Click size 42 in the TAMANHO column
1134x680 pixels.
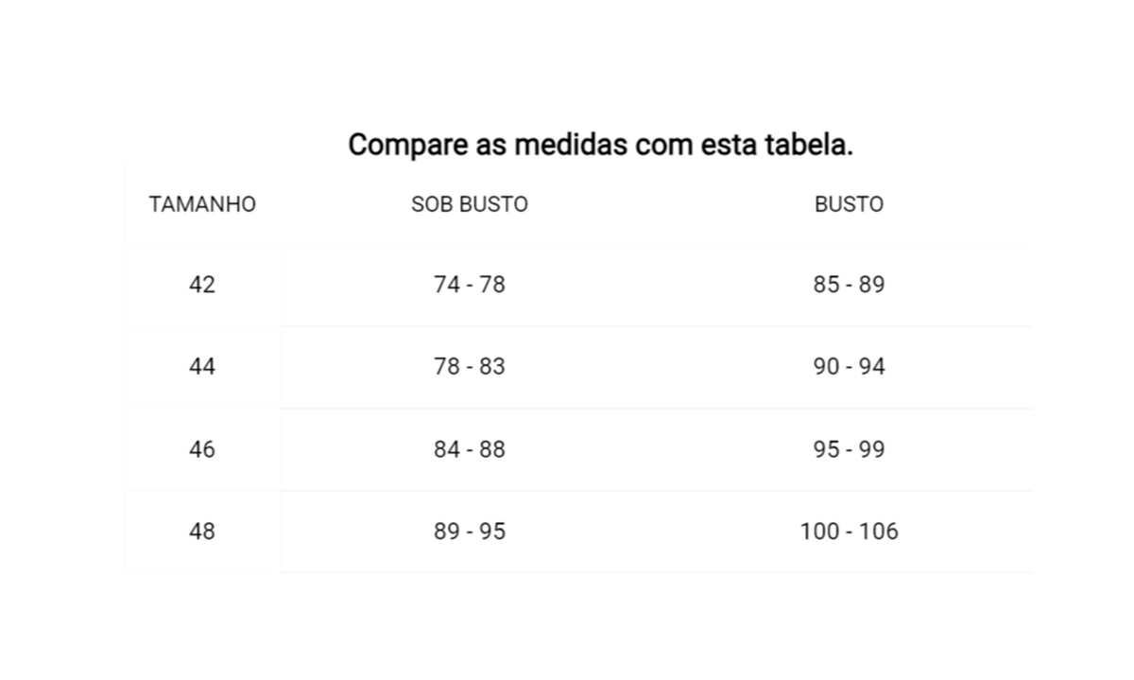[x=202, y=285]
